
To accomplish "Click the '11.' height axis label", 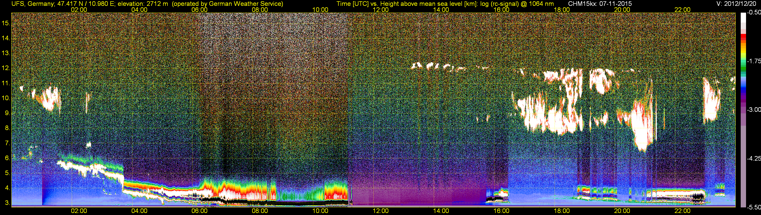I will [x=6, y=83].
